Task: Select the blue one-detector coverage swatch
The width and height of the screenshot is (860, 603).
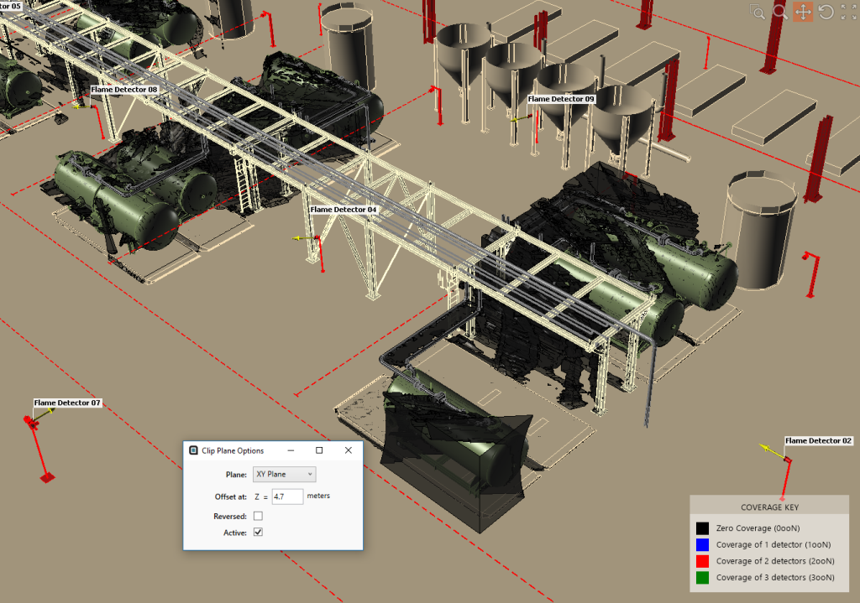Action: 701,544
